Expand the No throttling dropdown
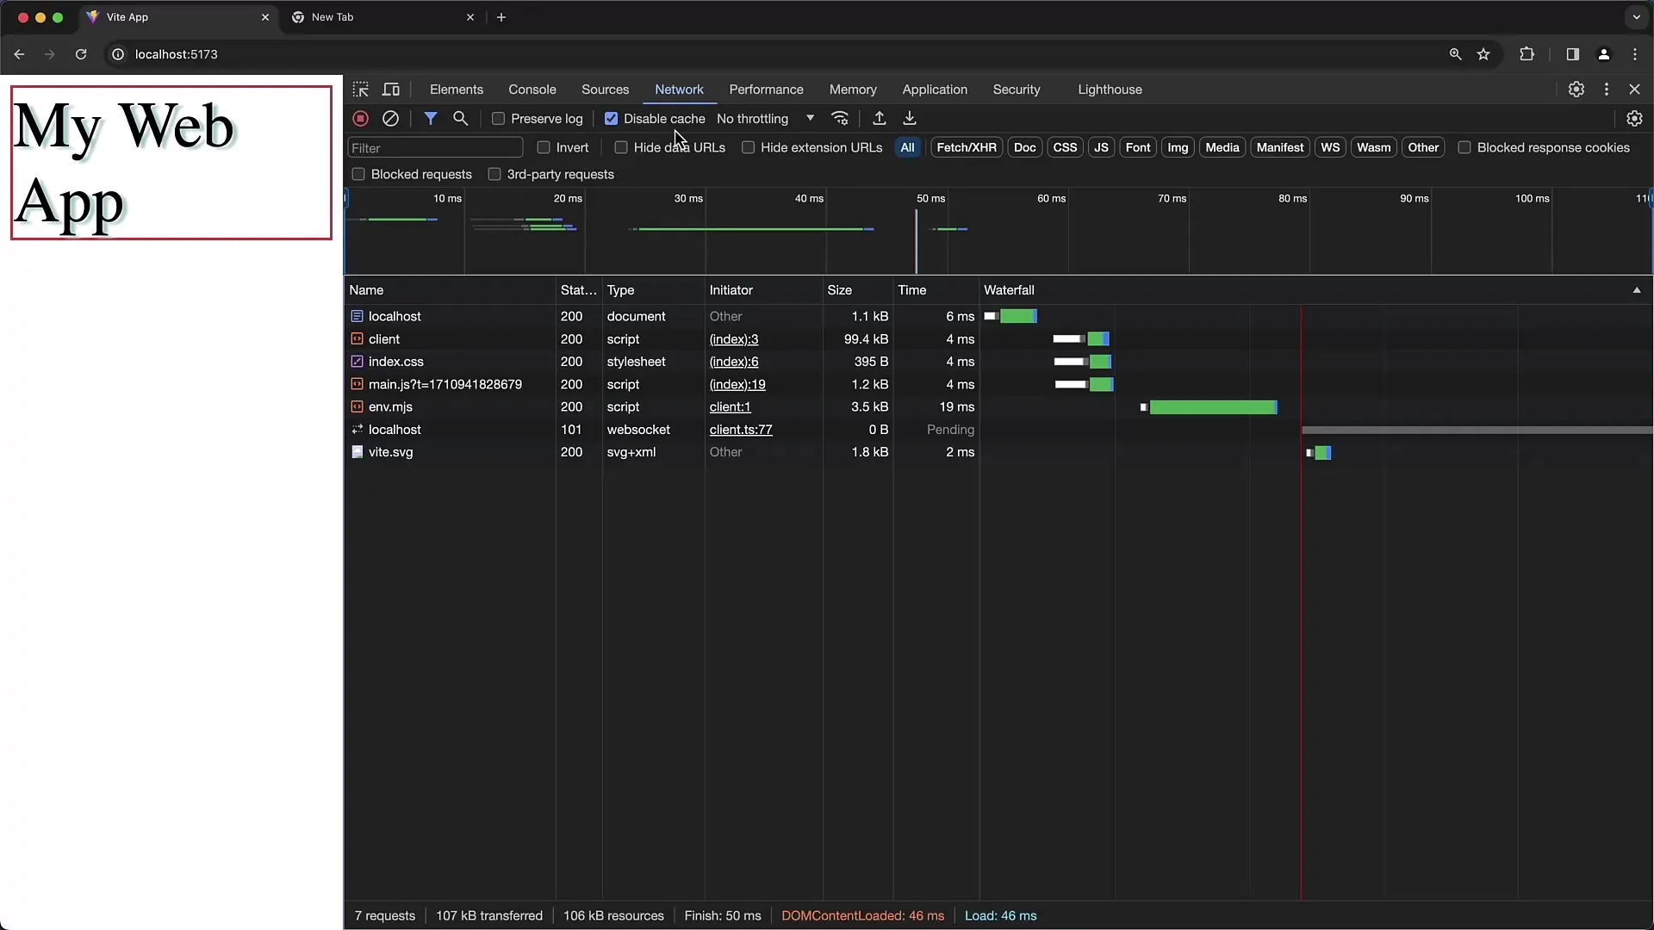The height and width of the screenshot is (930, 1654). pyautogui.click(x=808, y=118)
